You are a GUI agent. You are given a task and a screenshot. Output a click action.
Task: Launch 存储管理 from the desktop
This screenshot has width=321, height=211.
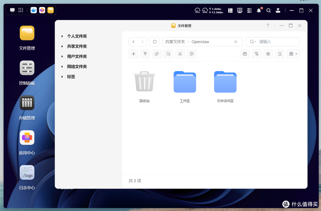[27, 103]
